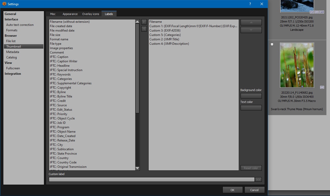Select 'IPTC: Headline' label
This screenshot has height=196, width=330.
(x=60, y=66)
